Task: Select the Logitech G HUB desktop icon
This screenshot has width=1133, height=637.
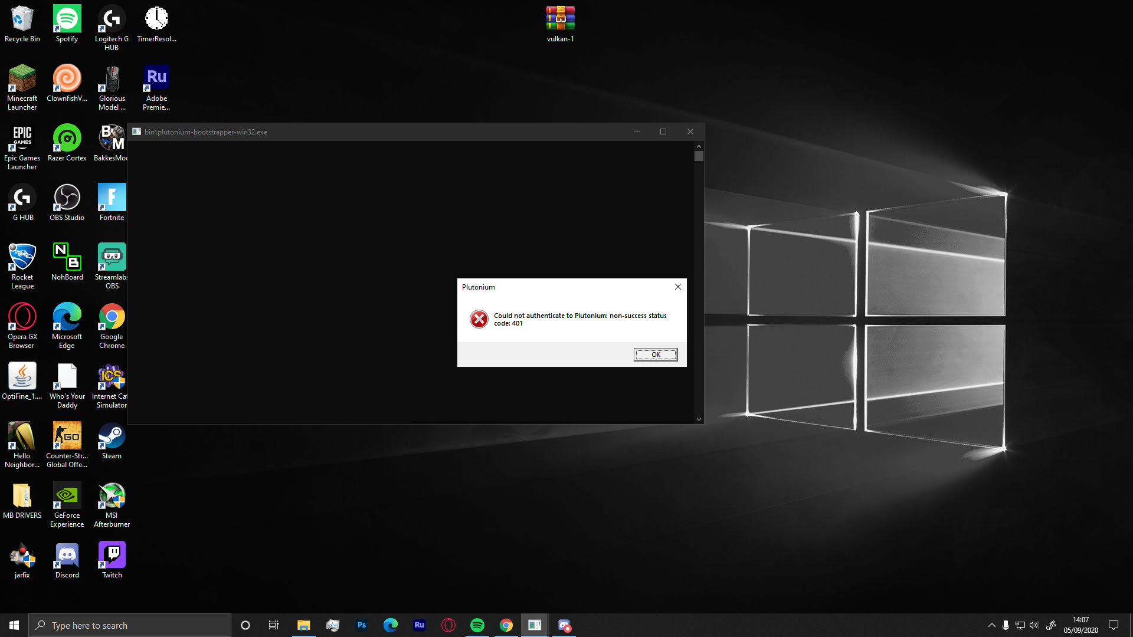Action: pos(112,28)
